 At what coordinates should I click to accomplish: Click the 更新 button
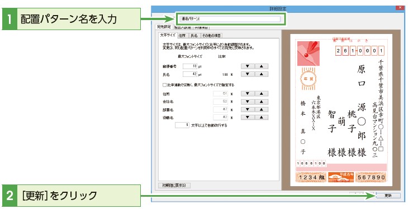tap(388, 196)
